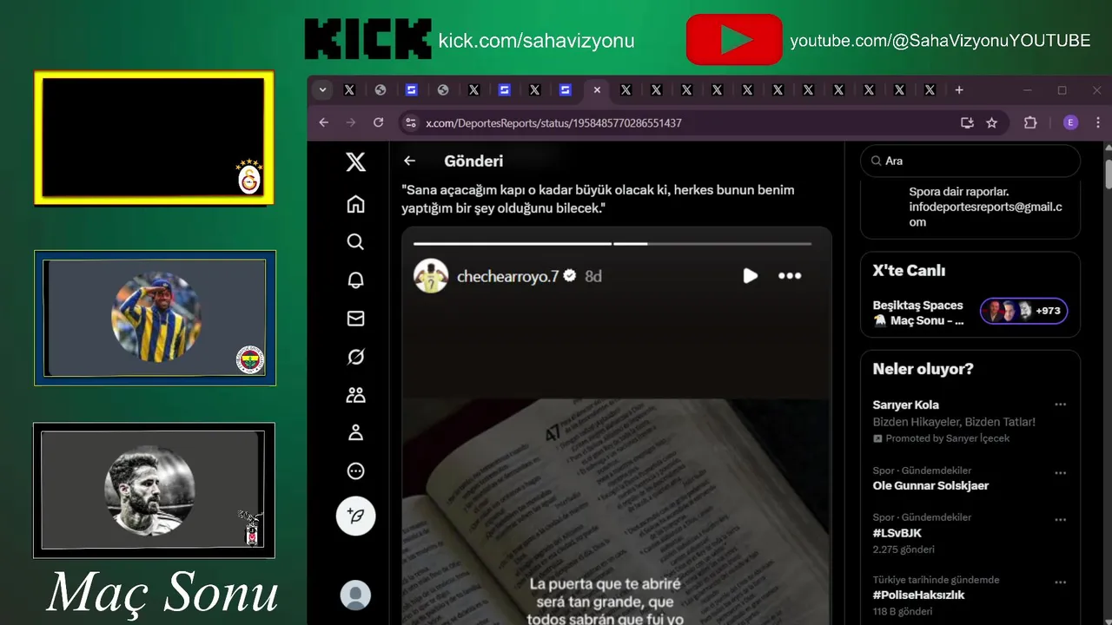Open the X Explore search icon
This screenshot has height=625, width=1112.
coord(355,242)
